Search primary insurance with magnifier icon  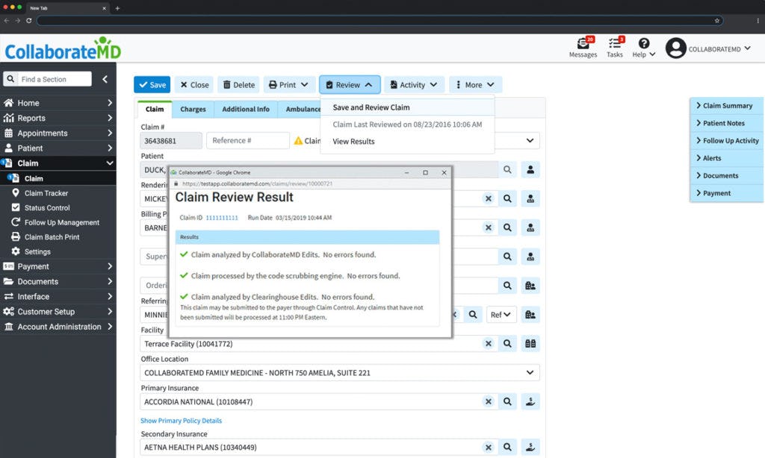coord(507,401)
